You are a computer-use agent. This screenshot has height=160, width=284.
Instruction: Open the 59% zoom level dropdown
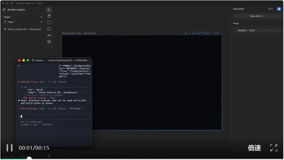click(271, 9)
